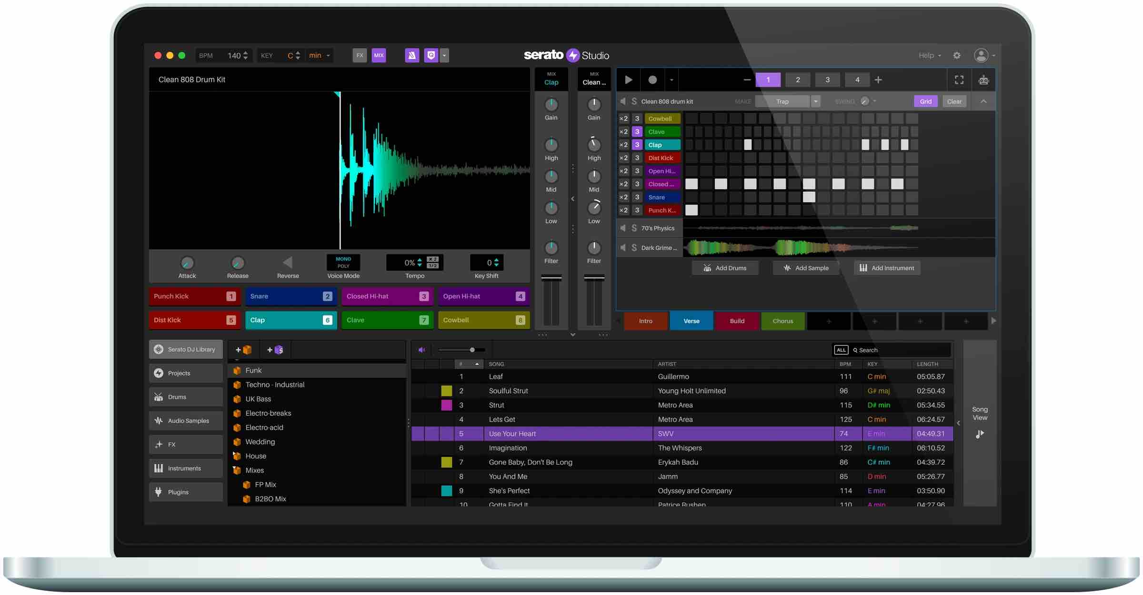Mute the 70's Physics track

pyautogui.click(x=623, y=228)
